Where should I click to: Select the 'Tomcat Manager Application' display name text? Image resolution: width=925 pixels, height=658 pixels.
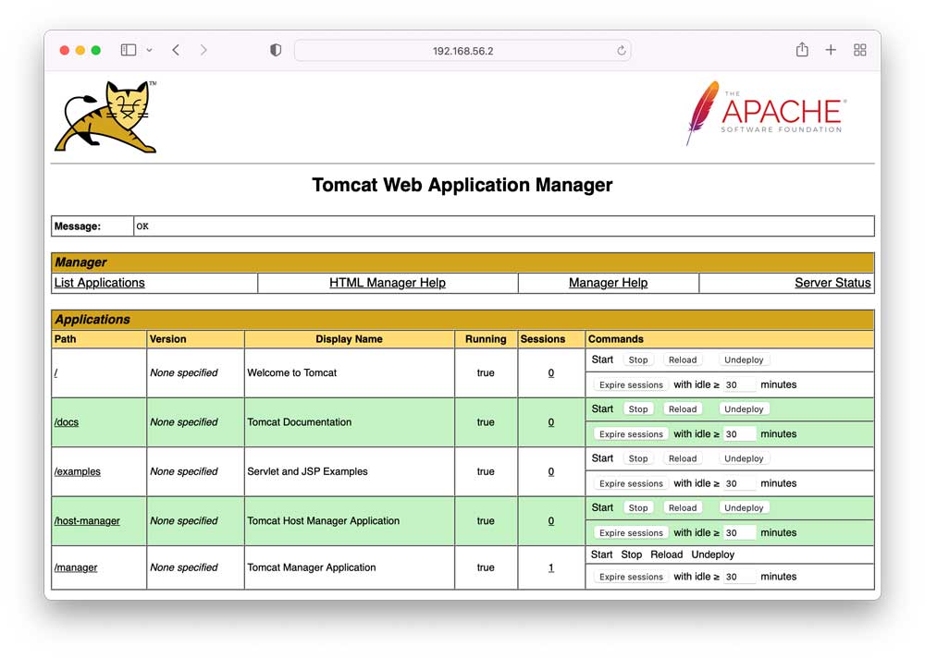click(x=312, y=567)
